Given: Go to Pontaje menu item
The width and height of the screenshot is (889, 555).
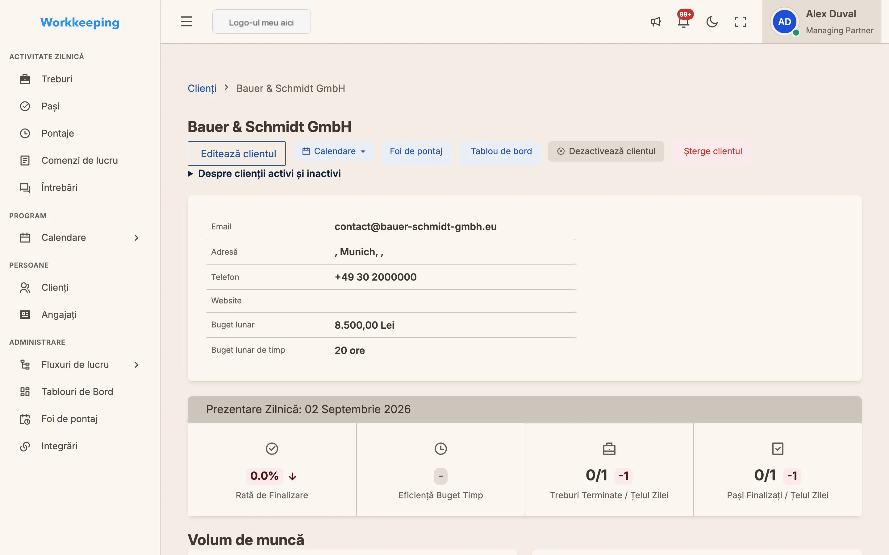Looking at the screenshot, I should 58,133.
